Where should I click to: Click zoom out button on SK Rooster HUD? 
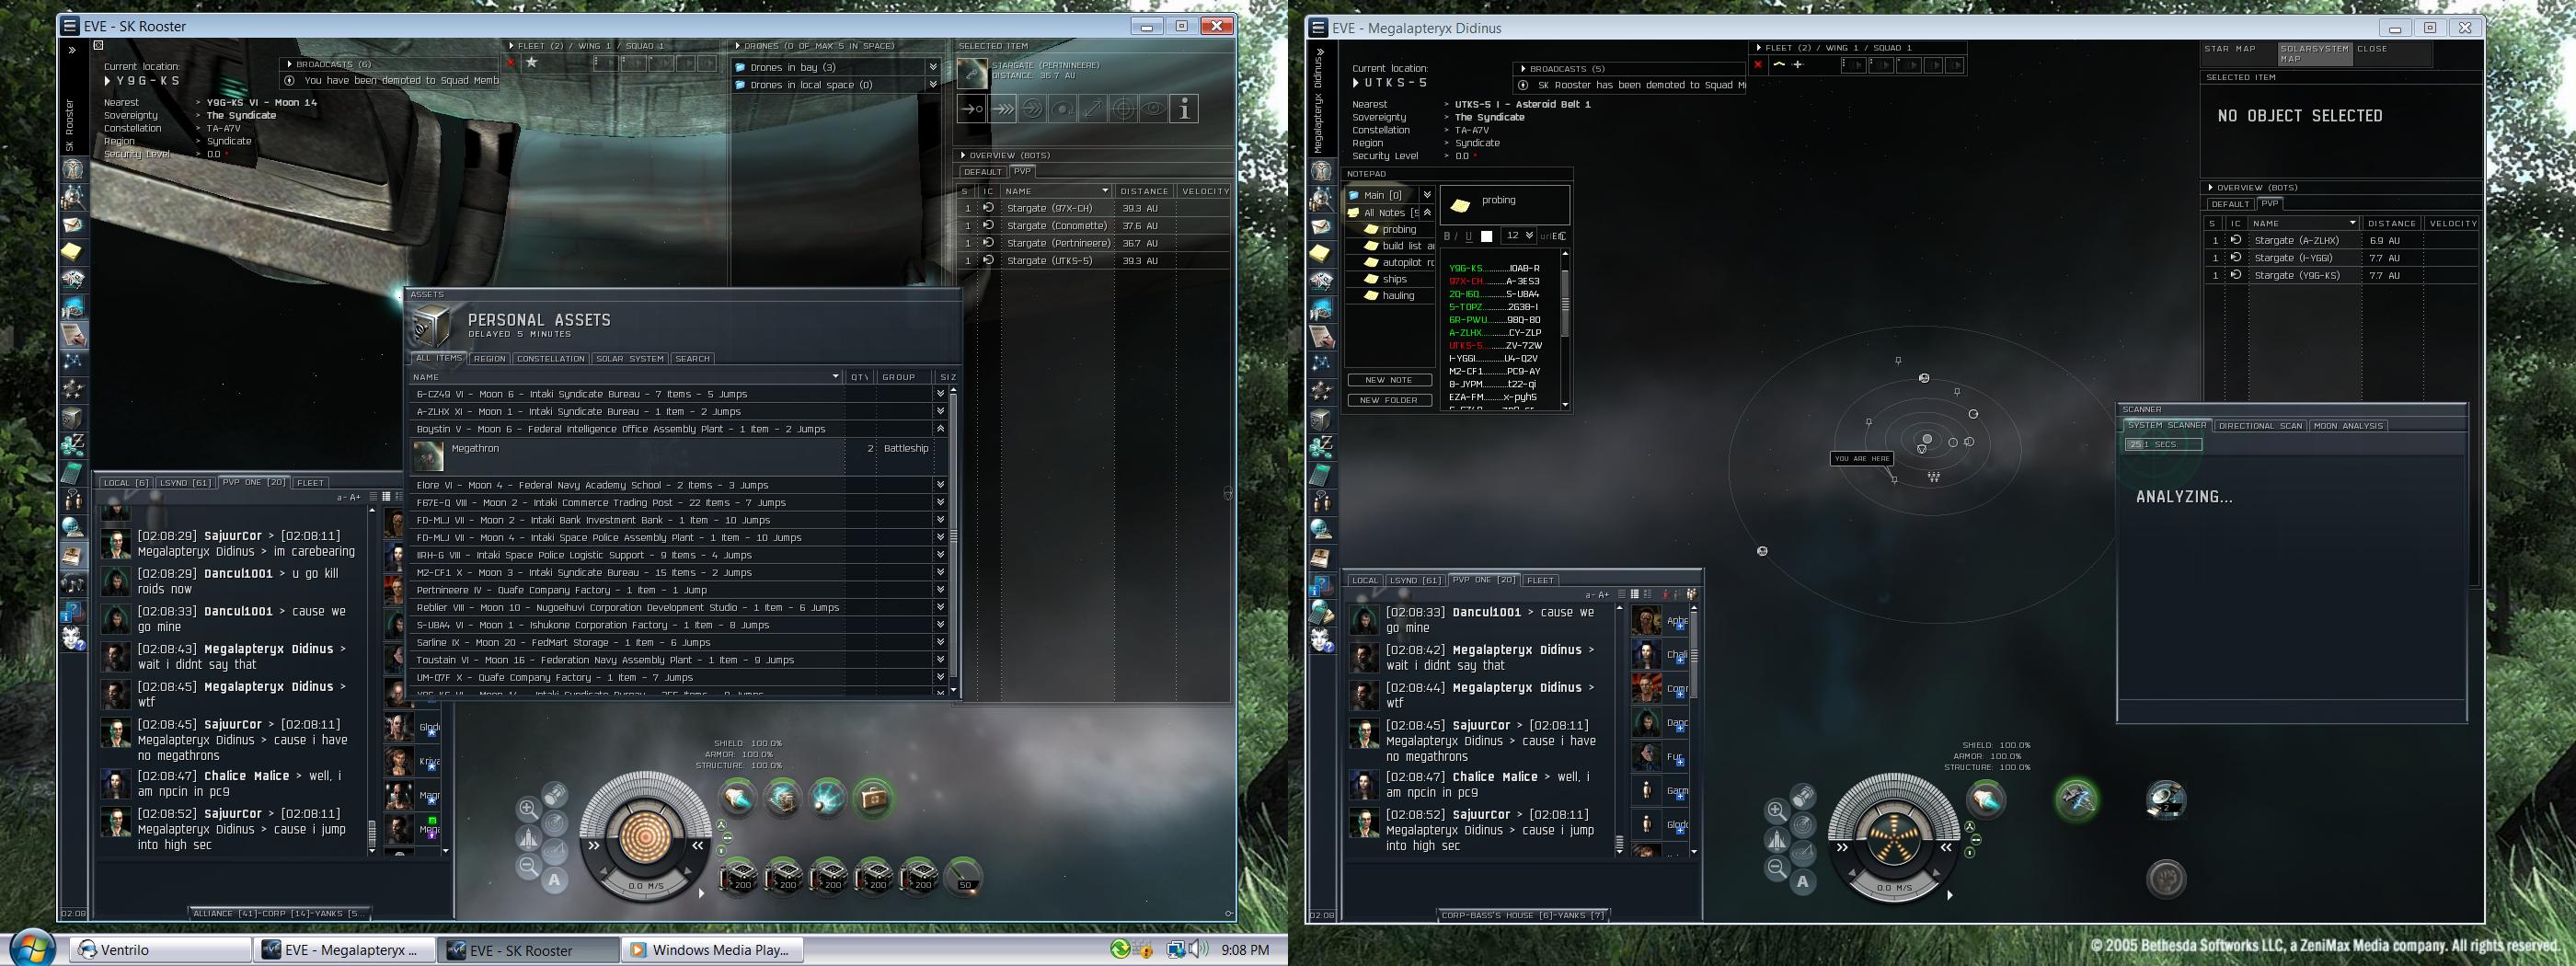tap(528, 867)
